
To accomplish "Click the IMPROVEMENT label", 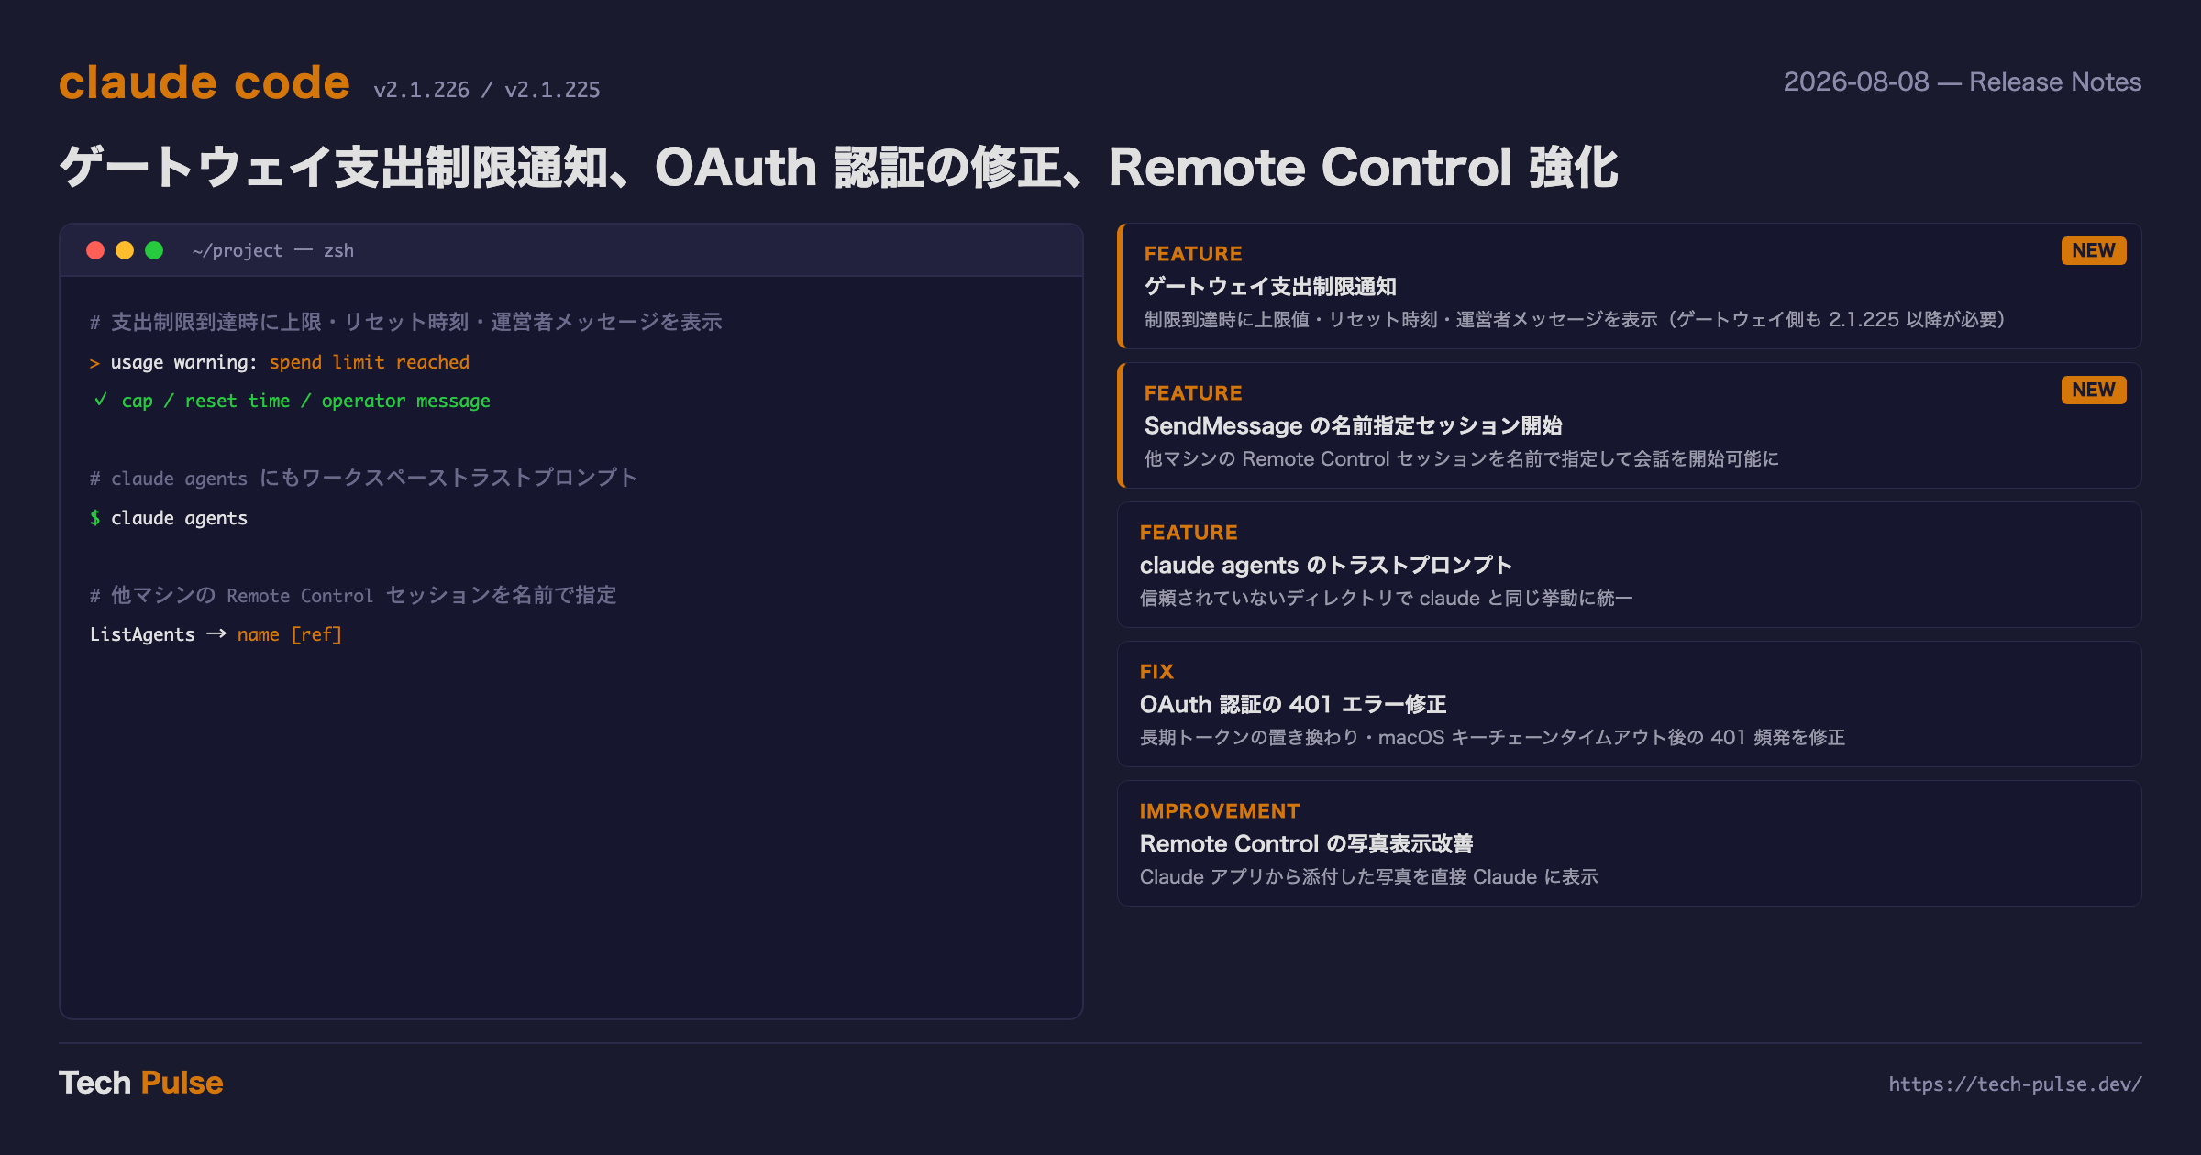I will pos(1220,811).
